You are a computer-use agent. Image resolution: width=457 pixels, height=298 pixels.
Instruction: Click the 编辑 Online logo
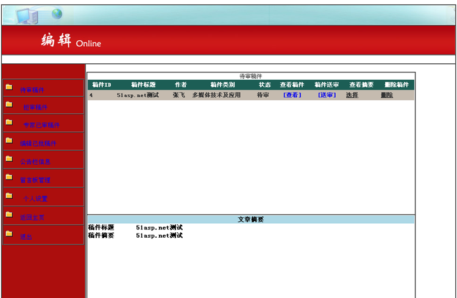point(71,41)
